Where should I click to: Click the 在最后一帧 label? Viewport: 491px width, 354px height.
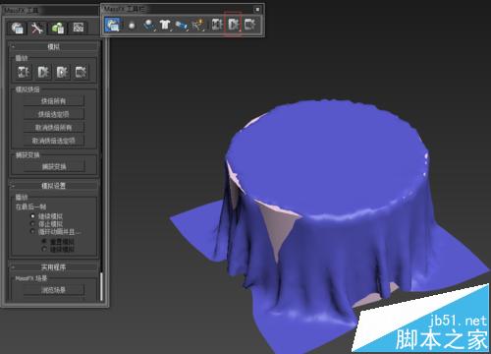tap(30, 206)
